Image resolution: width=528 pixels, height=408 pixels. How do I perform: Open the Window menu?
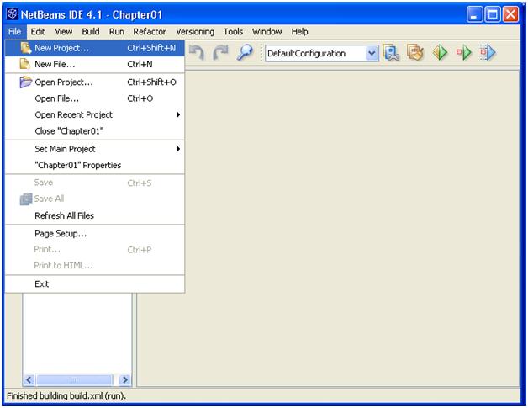tap(267, 32)
